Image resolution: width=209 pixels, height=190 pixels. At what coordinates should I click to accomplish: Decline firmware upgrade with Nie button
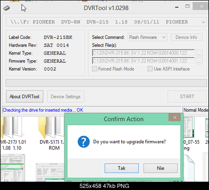click(161, 168)
